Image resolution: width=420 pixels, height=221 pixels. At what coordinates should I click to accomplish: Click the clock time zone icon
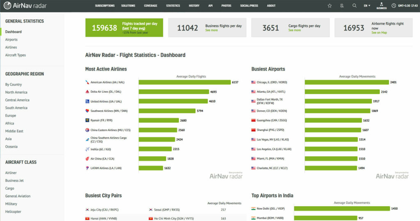[394, 6]
